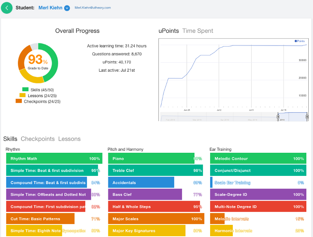Open Cut Time: Basic Patterns skill
Screen dimensions: 313x237
point(54,219)
